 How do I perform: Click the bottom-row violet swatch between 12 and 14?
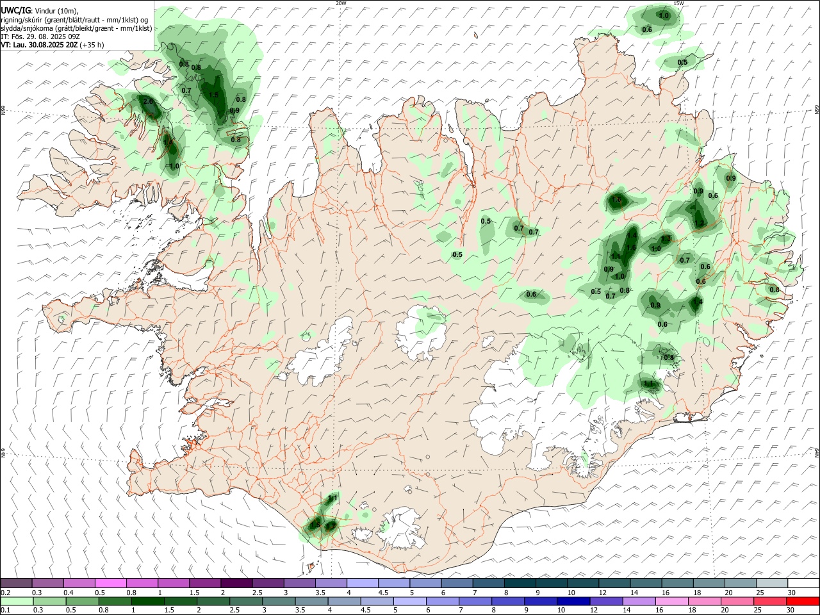tap(607, 602)
